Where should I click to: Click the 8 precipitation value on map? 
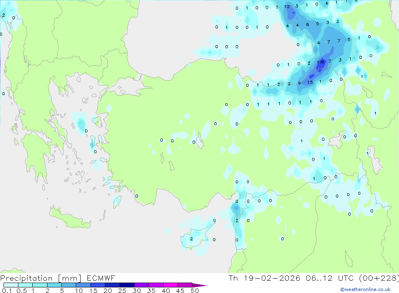coord(307,24)
